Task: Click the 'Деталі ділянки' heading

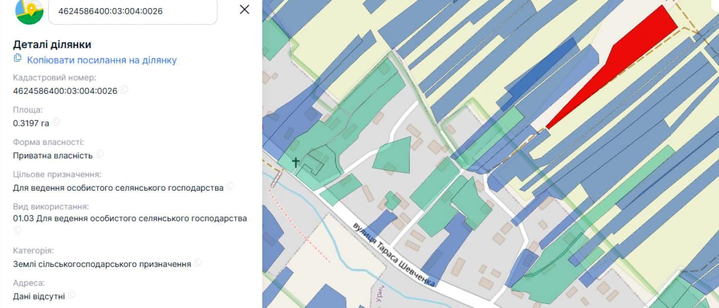Action: (x=52, y=45)
